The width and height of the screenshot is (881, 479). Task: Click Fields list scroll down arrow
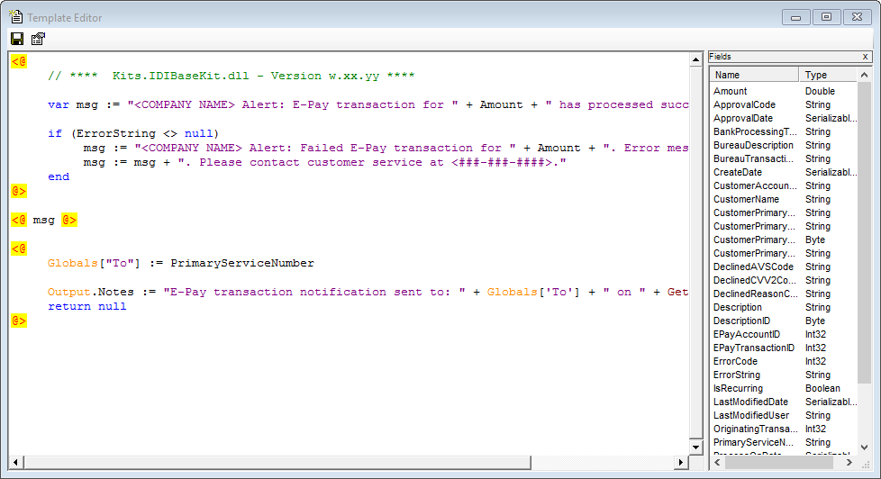(864, 447)
